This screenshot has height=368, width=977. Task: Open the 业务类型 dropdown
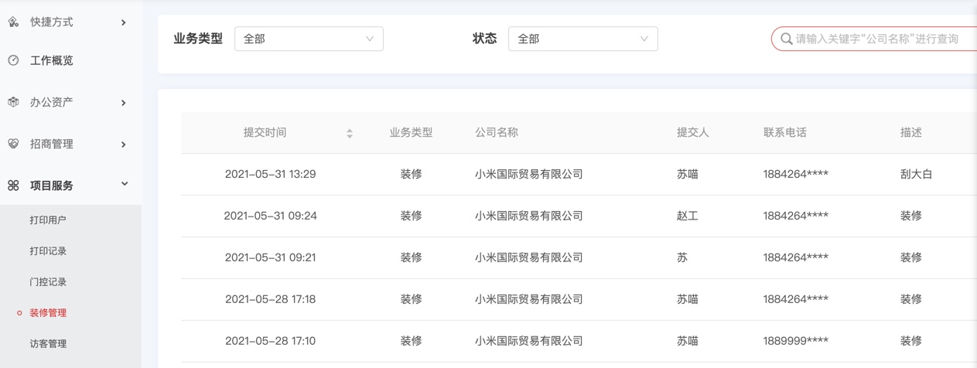pyautogui.click(x=309, y=39)
